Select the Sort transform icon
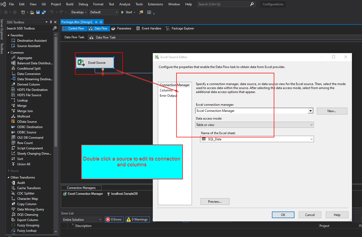Viewport: 362px width, 237px height. pyautogui.click(x=13, y=159)
